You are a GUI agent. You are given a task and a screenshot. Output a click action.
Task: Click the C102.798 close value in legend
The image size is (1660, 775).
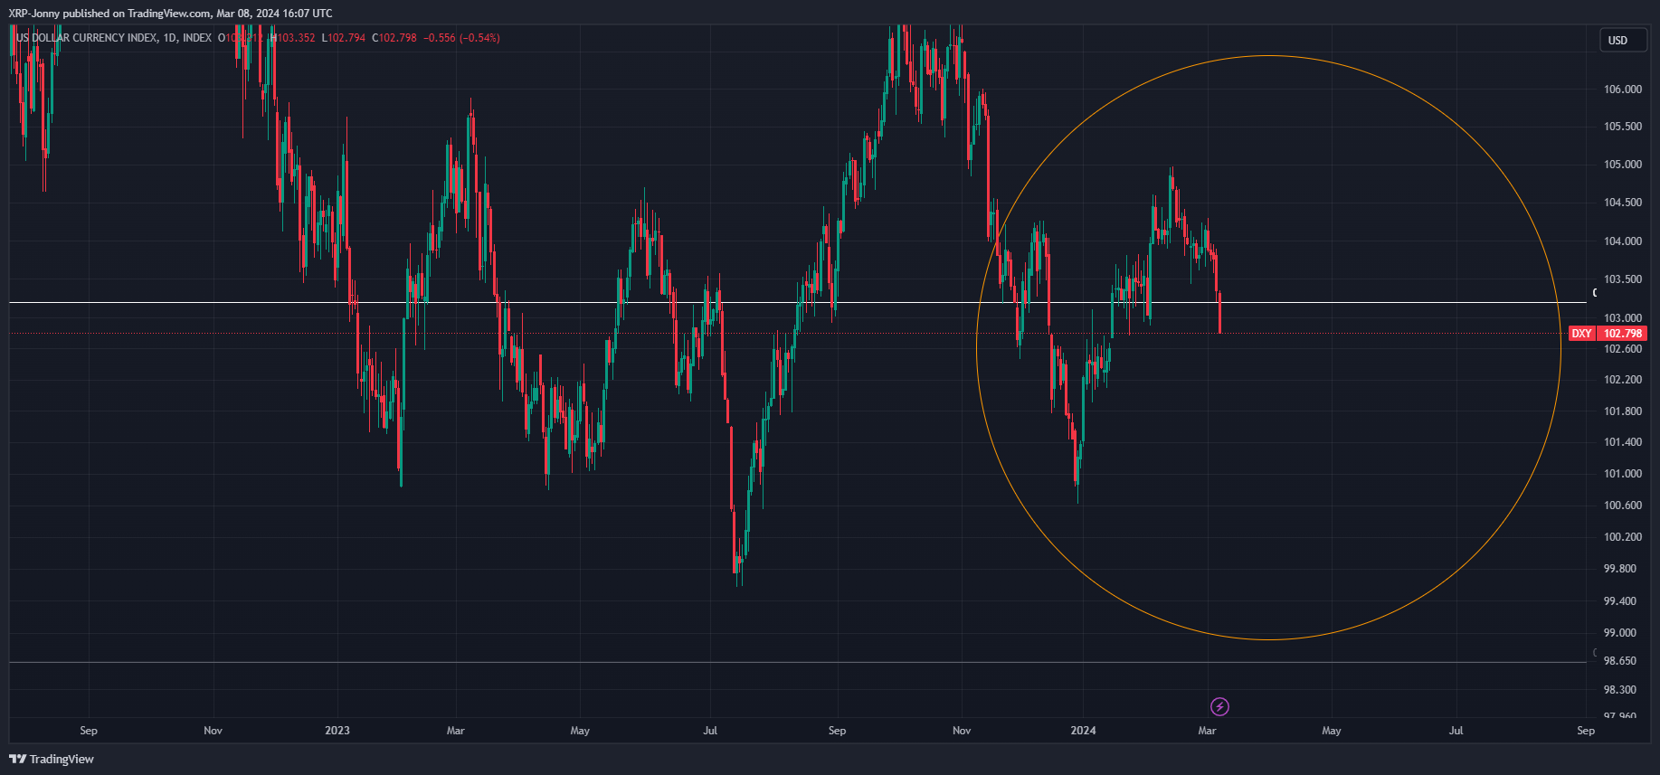[394, 38]
